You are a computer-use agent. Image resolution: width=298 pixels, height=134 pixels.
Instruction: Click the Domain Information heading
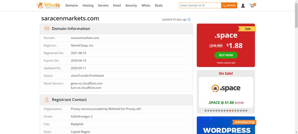(x=71, y=29)
